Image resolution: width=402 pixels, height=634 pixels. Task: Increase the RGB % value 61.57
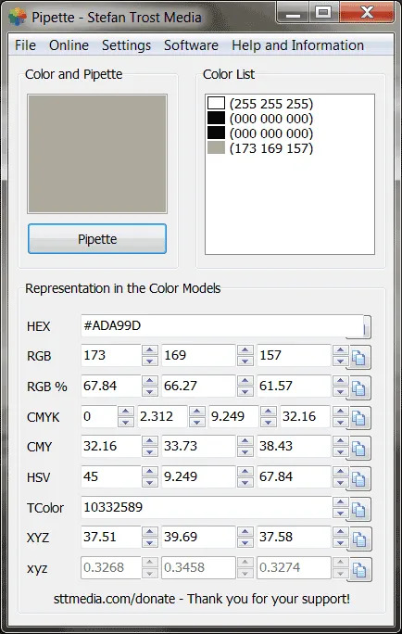[x=341, y=381]
